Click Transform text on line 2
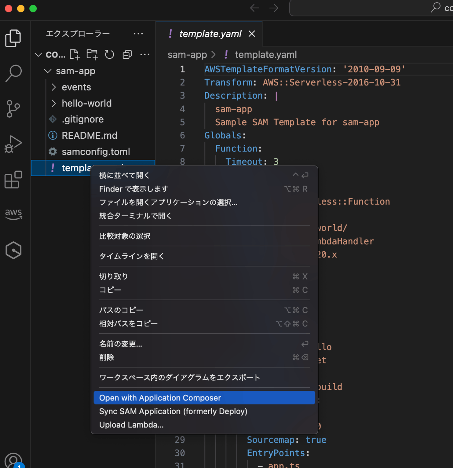 (x=228, y=82)
